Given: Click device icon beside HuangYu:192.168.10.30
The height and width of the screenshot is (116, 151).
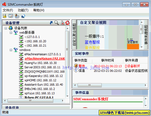Looking at the screenshot, I should pyautogui.click(x=21, y=63).
